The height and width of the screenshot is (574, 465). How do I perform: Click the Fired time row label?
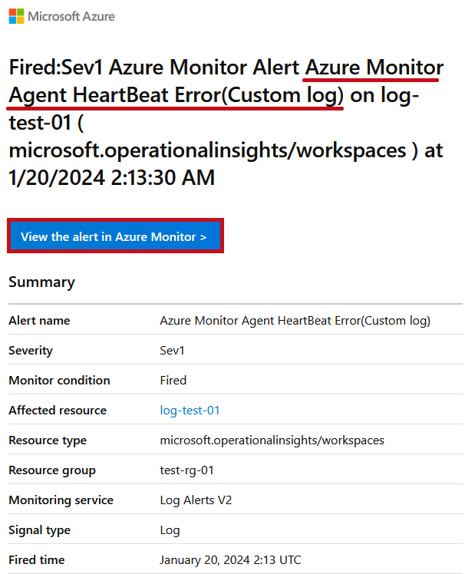(x=37, y=560)
